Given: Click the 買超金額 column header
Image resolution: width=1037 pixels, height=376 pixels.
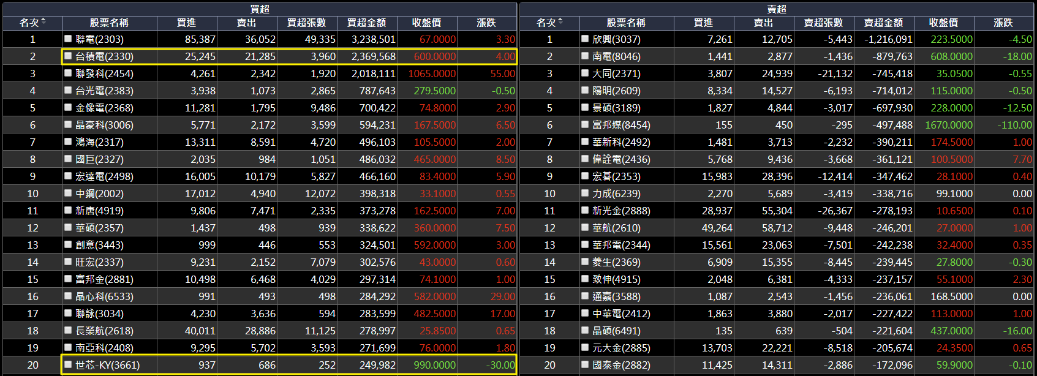Looking at the screenshot, I should (x=366, y=23).
